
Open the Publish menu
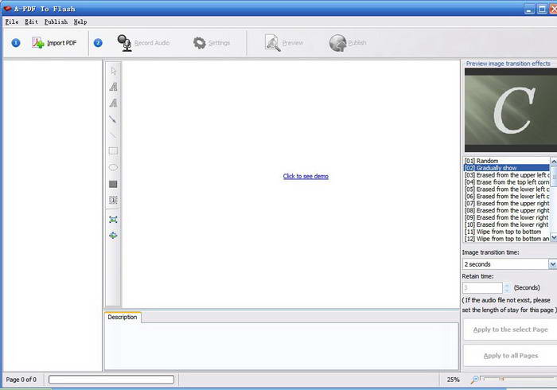tap(56, 22)
